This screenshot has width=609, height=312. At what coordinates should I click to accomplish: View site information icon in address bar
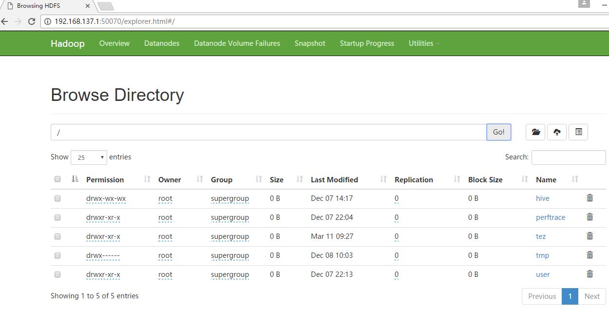(x=48, y=21)
